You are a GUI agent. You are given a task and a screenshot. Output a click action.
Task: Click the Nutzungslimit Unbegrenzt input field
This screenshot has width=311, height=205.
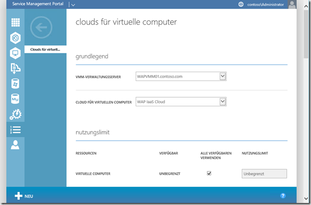click(264, 174)
